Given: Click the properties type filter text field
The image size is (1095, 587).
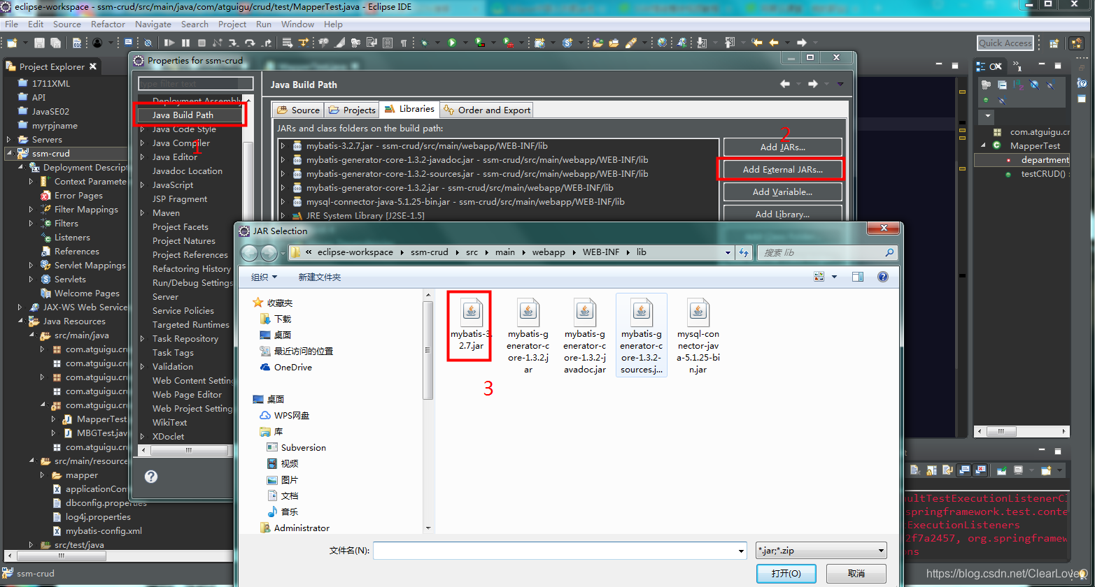Looking at the screenshot, I should coord(195,83).
